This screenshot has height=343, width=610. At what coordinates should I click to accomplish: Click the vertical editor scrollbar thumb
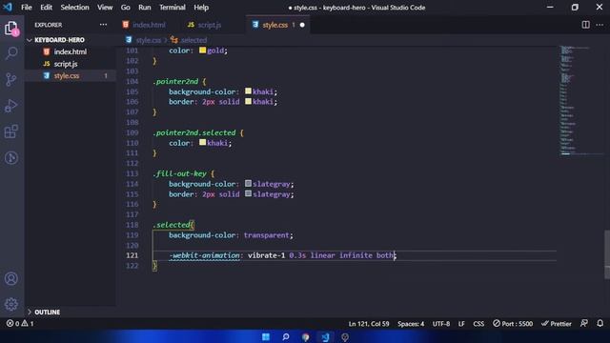tap(607, 254)
